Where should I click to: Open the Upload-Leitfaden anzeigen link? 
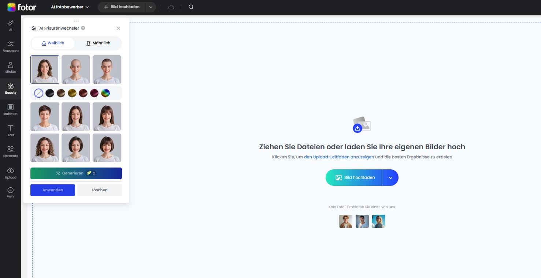[x=339, y=157]
